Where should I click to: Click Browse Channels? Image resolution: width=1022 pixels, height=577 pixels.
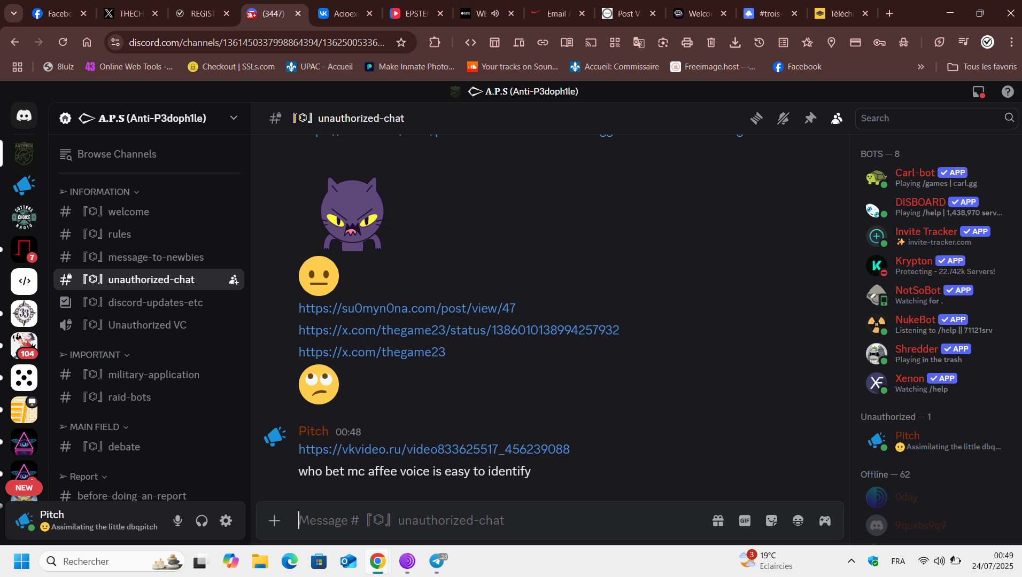[117, 154]
